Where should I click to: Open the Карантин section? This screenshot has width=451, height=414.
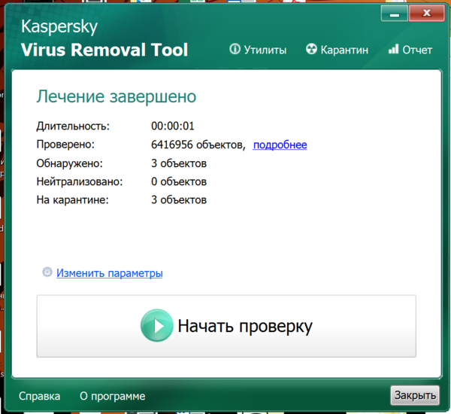click(x=344, y=50)
